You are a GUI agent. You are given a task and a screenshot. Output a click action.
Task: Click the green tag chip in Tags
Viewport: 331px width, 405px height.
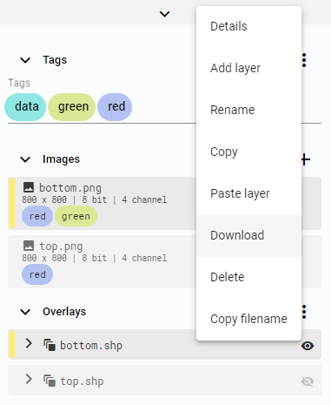71,107
